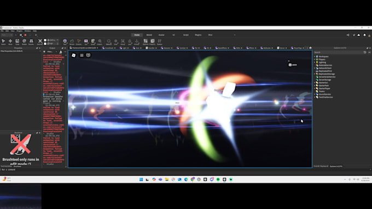This screenshot has height=209, width=372.
Task: Open the GUI tool
Action: coord(86,42)
